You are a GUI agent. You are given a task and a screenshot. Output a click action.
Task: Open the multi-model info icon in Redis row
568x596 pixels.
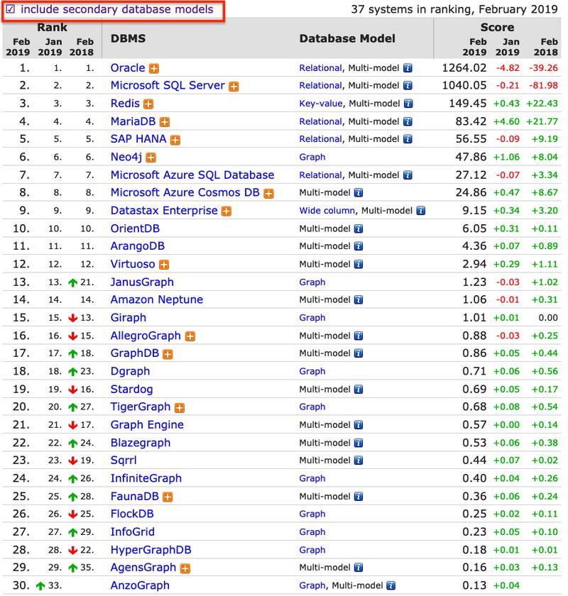point(408,104)
